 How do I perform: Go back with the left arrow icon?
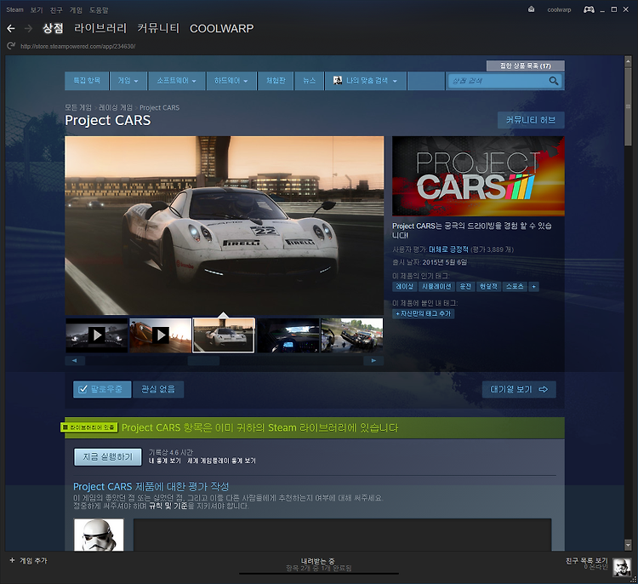11,28
